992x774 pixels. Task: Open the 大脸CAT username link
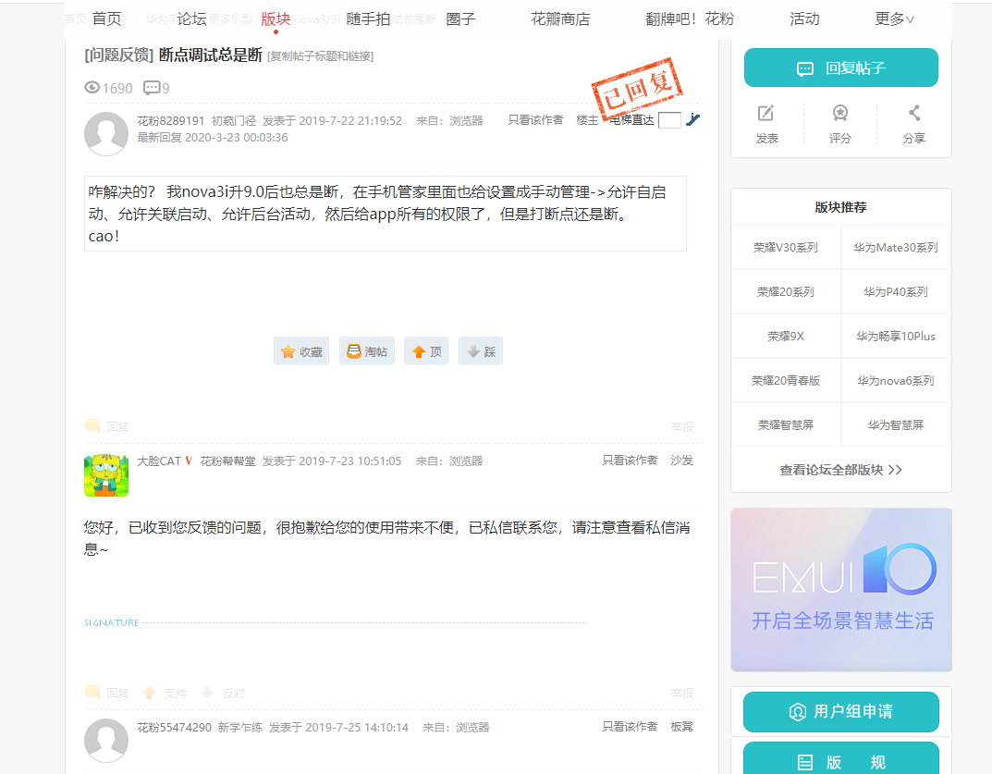point(159,461)
